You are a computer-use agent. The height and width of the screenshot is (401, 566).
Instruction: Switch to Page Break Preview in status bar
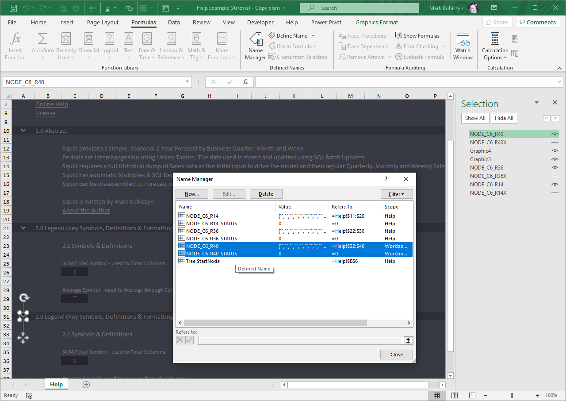pos(473,395)
